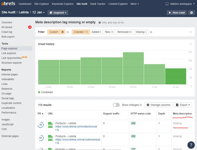Select Page explorer in the sidebar
The image size is (197, 150).
pos(16,48)
